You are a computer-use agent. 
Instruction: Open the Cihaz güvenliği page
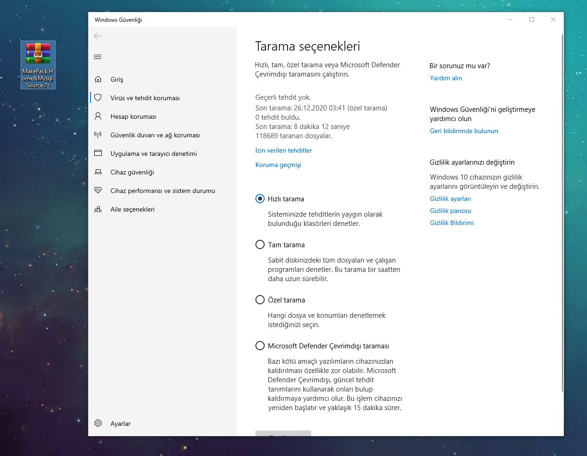click(x=163, y=172)
